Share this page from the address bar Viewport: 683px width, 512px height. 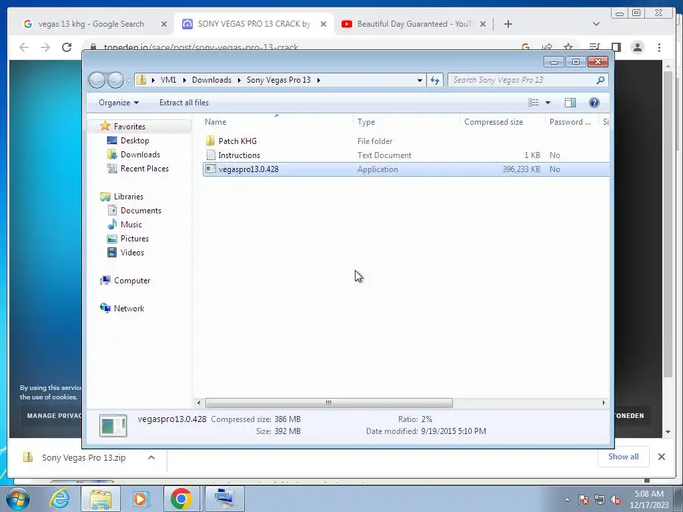(x=547, y=47)
